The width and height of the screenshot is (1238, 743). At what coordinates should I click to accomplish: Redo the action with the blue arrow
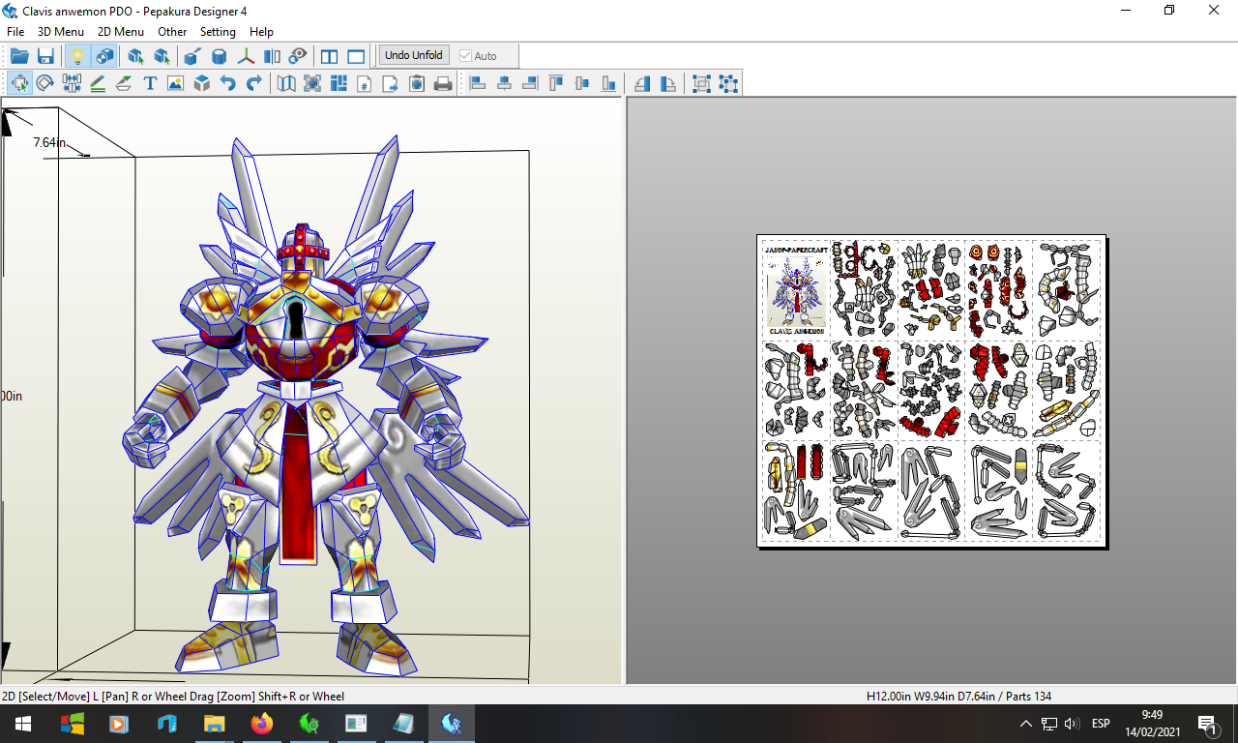point(254,83)
